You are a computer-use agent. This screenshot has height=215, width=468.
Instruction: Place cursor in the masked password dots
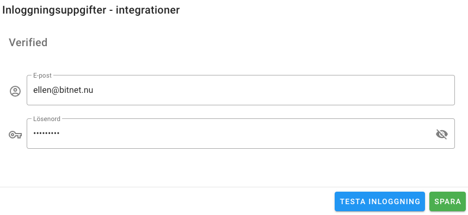coord(46,134)
